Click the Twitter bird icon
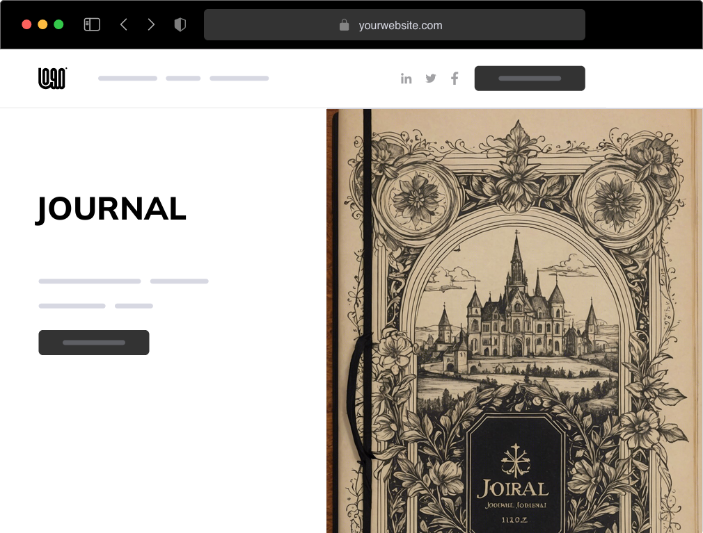703x533 pixels. (431, 78)
